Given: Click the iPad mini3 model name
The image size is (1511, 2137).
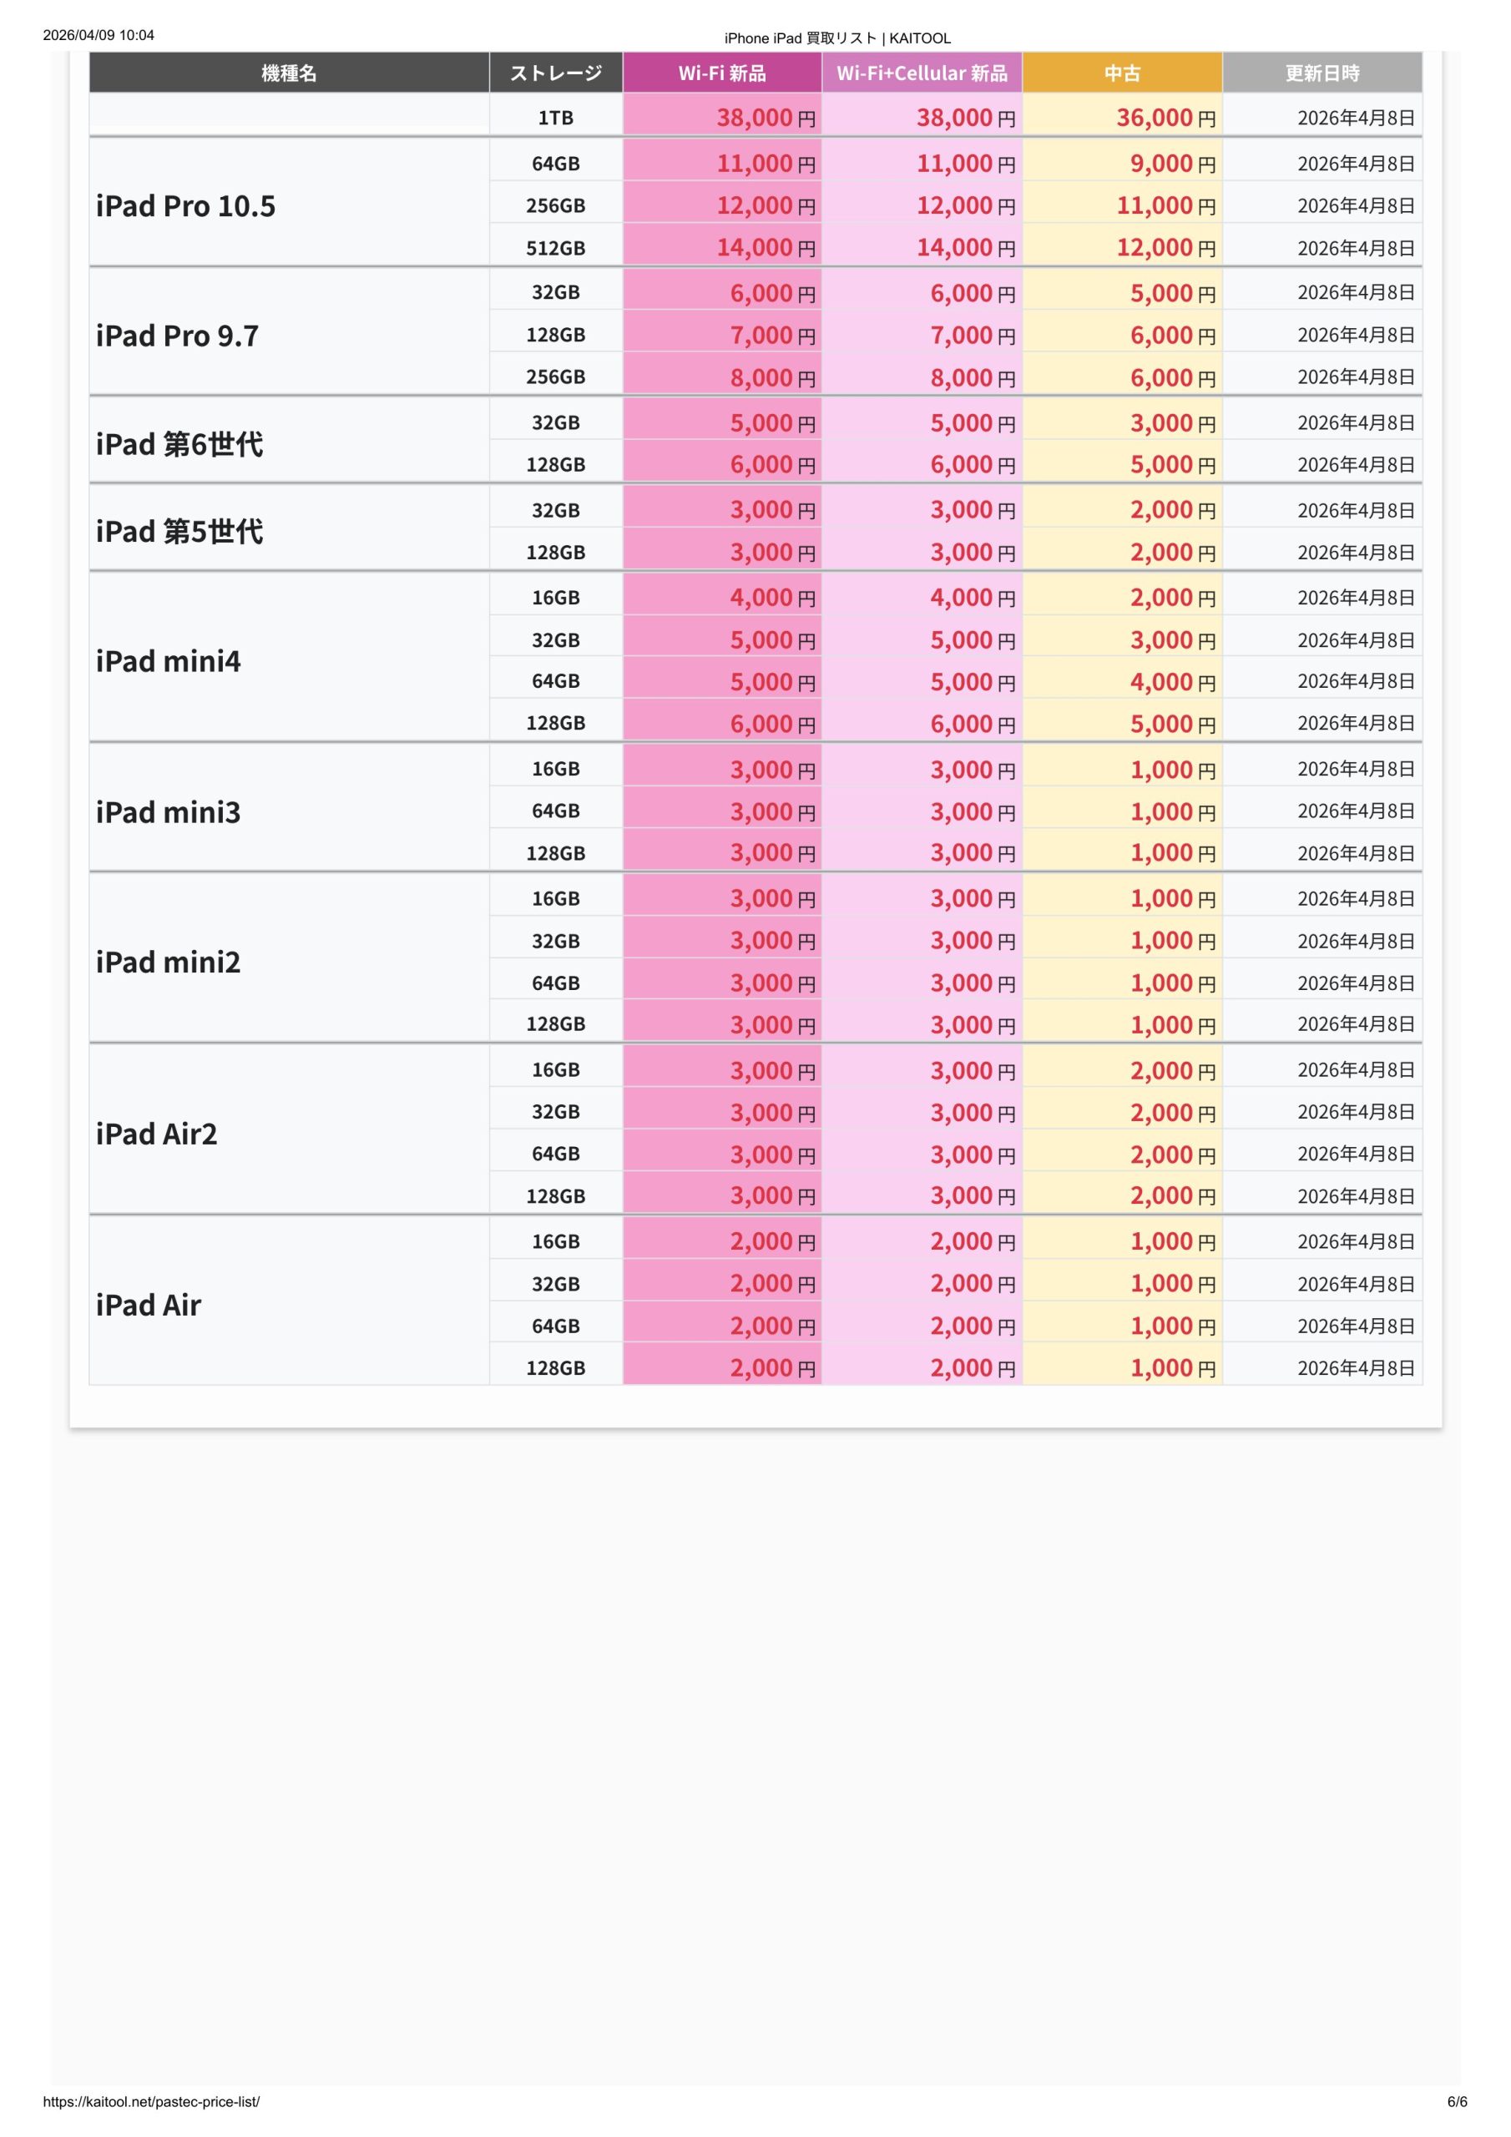Looking at the screenshot, I should [x=168, y=812].
